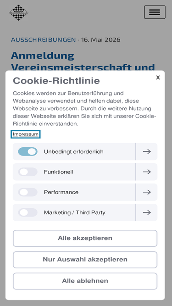Expand Marketing / Third Party details arrow
This screenshot has height=306, width=172.
tap(147, 212)
